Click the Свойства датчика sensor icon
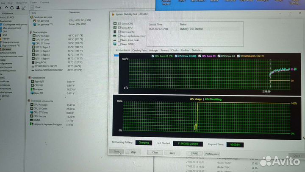The width and height of the screenshot is (305, 172). coord(31,17)
